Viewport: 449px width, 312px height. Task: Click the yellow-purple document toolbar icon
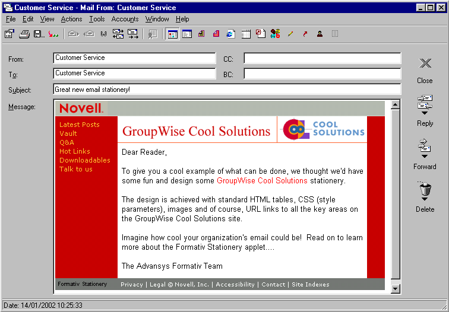click(201, 34)
